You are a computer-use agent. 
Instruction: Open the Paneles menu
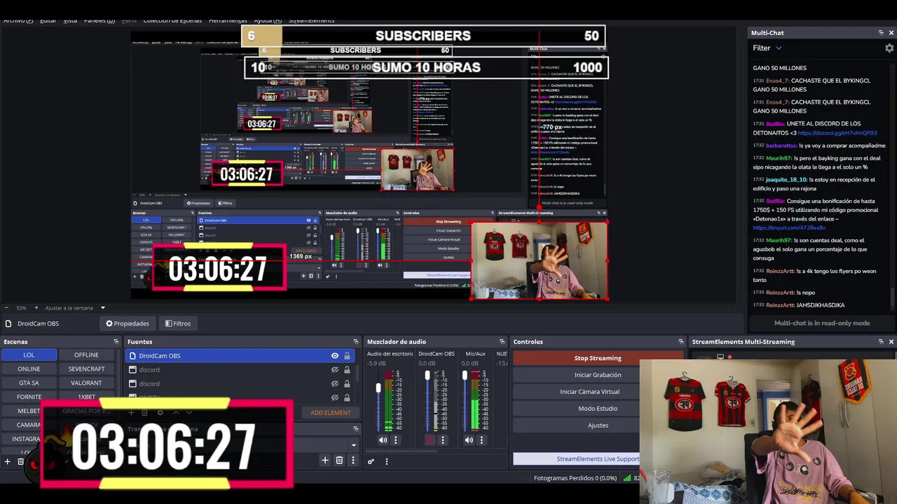[100, 20]
